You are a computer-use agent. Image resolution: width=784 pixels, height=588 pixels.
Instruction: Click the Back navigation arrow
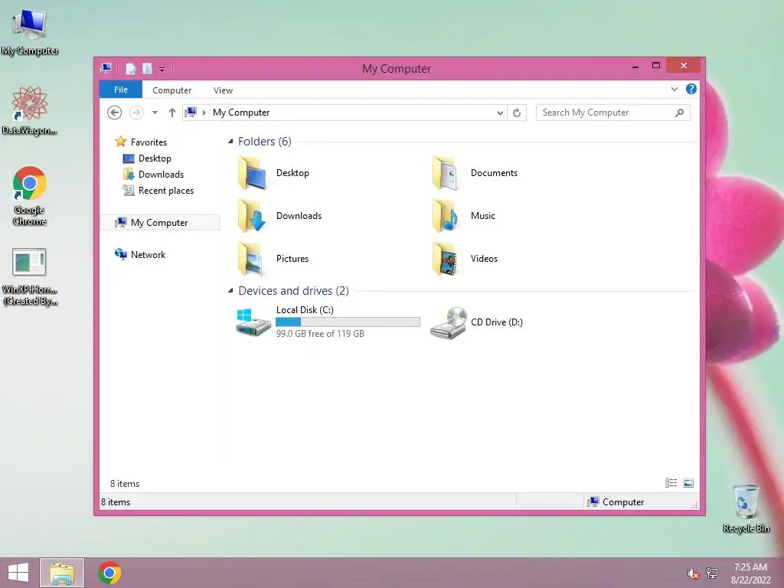tap(115, 113)
